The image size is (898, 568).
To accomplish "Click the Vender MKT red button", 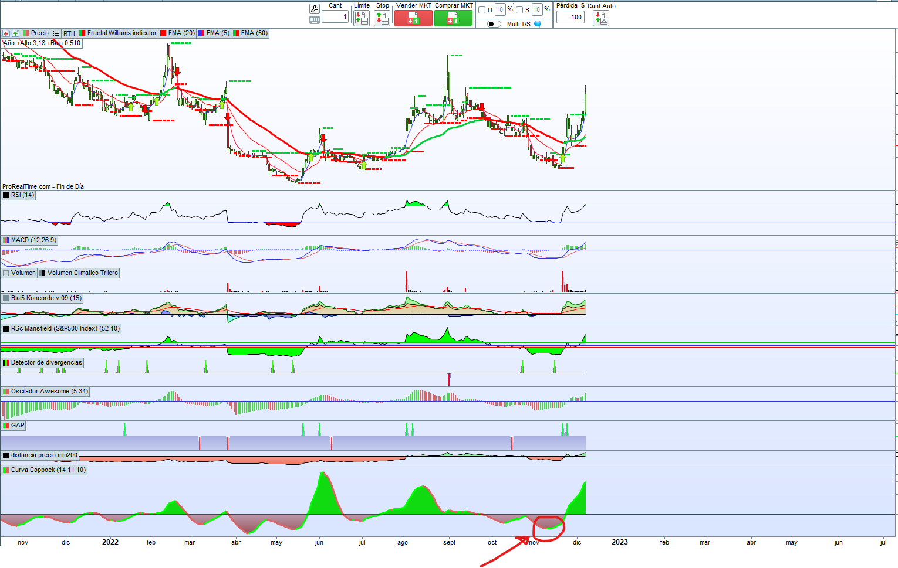I will [413, 19].
